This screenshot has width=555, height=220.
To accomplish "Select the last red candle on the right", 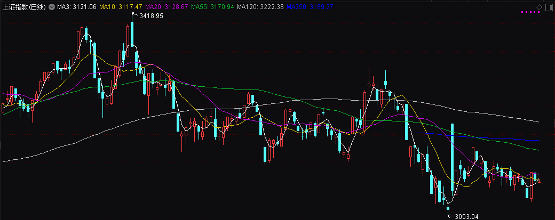I will click(x=539, y=181).
